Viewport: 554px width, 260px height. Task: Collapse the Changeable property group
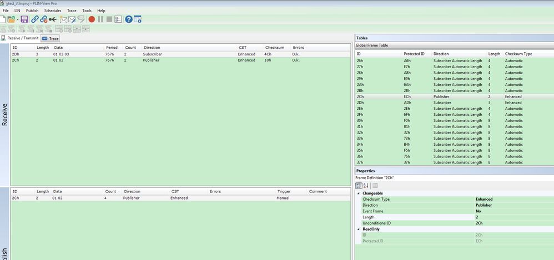[358, 193]
